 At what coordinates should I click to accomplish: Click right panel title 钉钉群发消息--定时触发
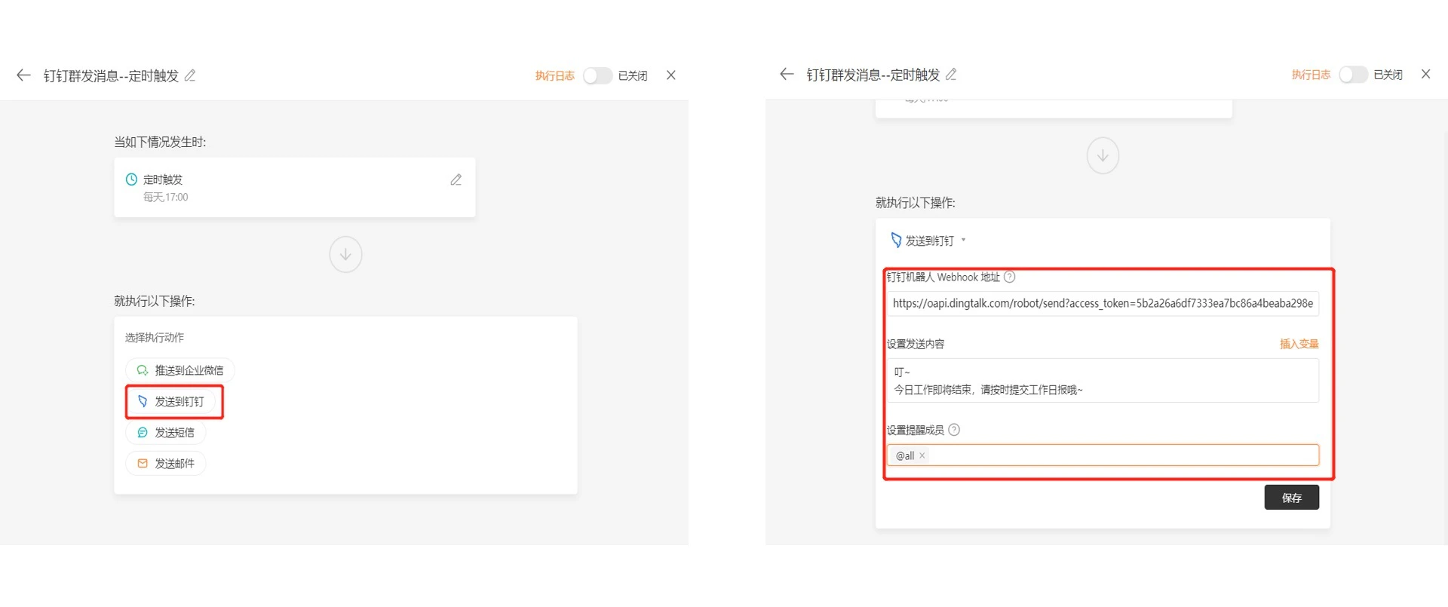point(873,75)
